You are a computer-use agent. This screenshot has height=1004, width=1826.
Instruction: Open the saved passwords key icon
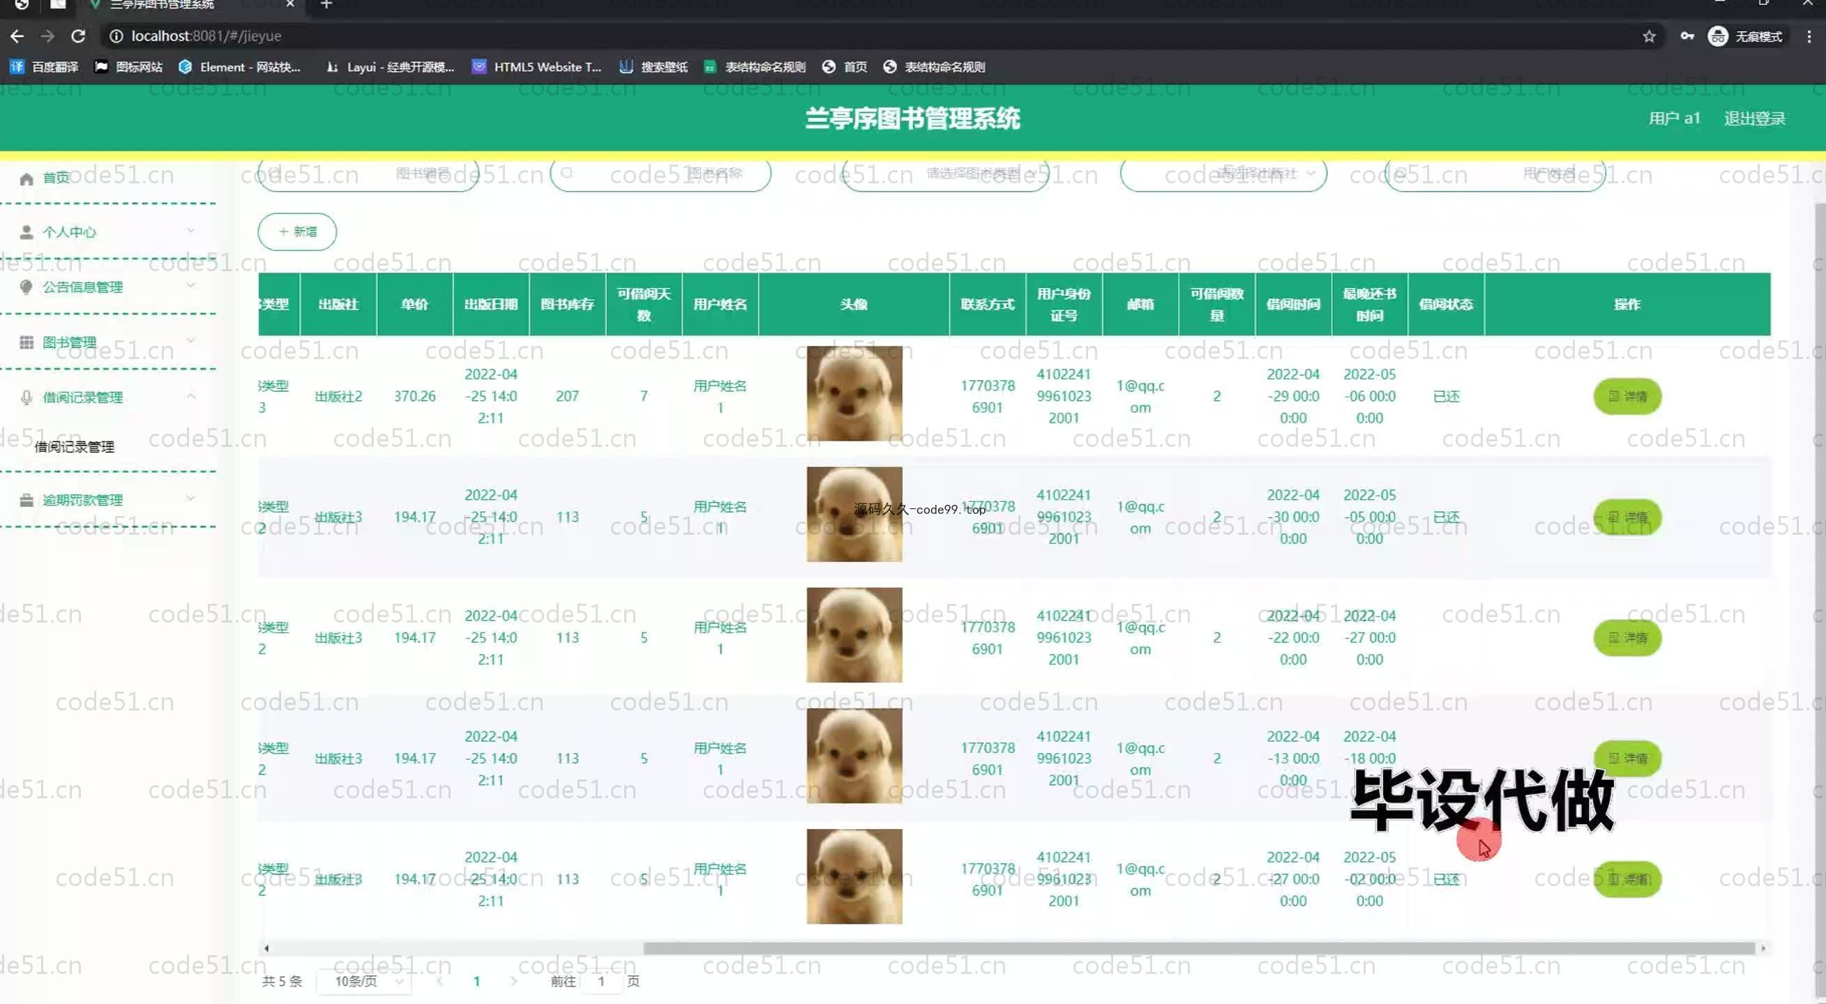[x=1687, y=36]
